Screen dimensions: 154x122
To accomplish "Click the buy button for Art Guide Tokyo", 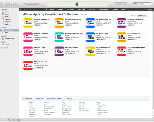I will click(38, 53).
